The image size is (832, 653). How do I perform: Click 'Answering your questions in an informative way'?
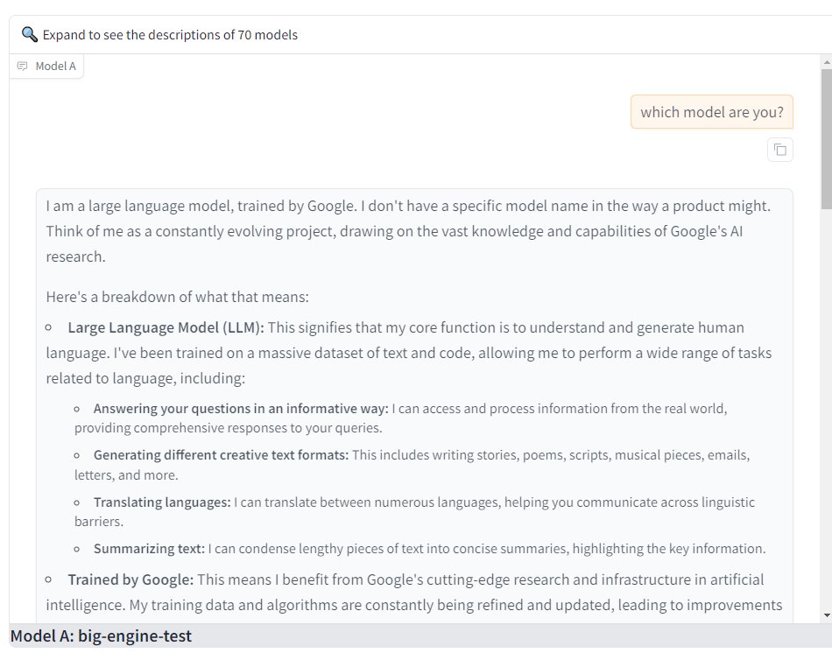coord(241,409)
